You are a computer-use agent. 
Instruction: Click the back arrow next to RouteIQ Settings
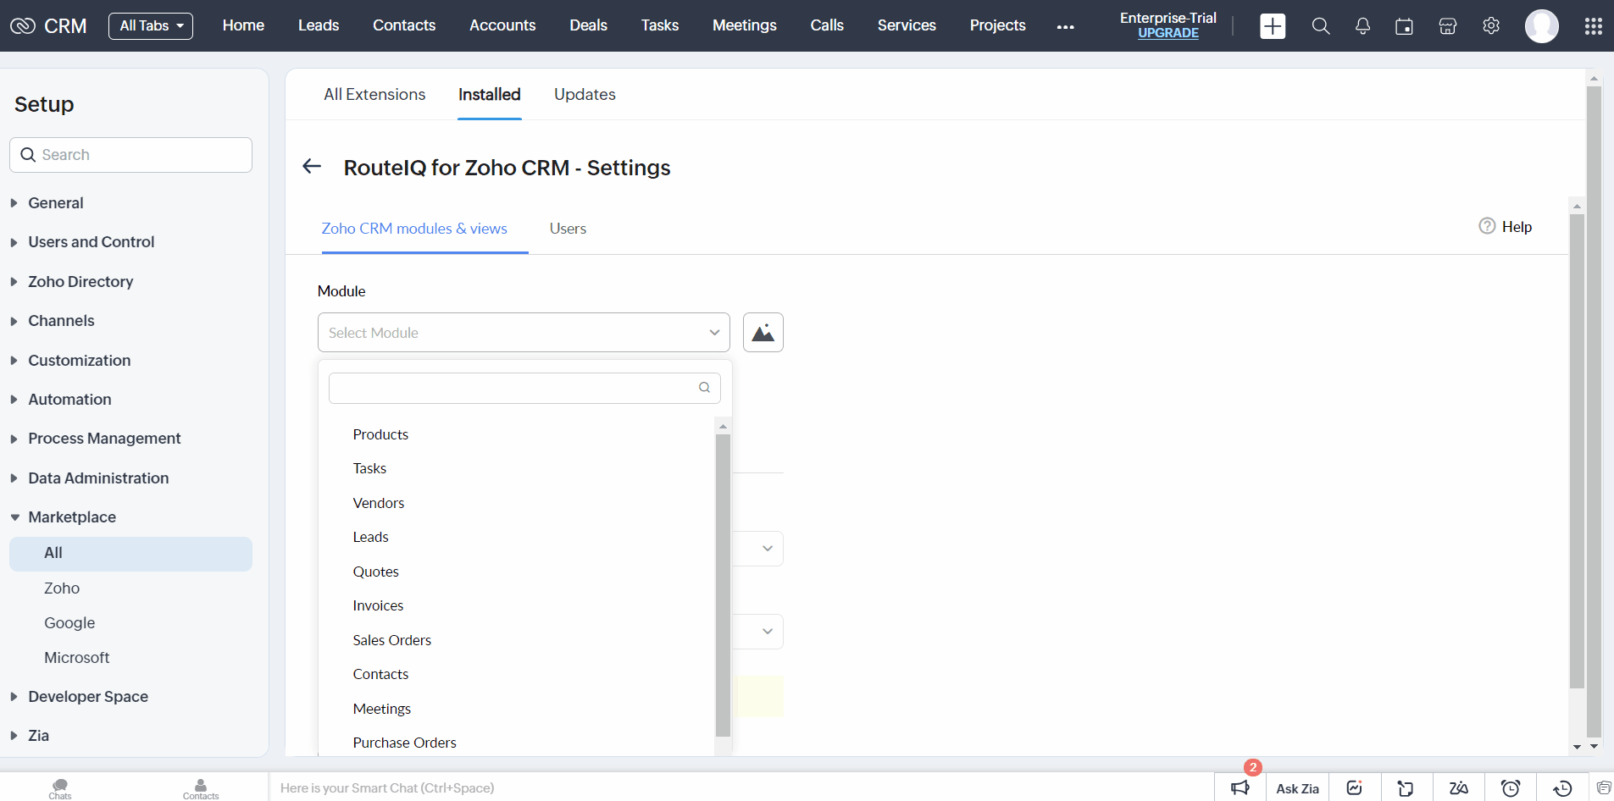tap(312, 167)
